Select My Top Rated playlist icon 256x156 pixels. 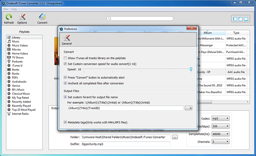pos(9,97)
